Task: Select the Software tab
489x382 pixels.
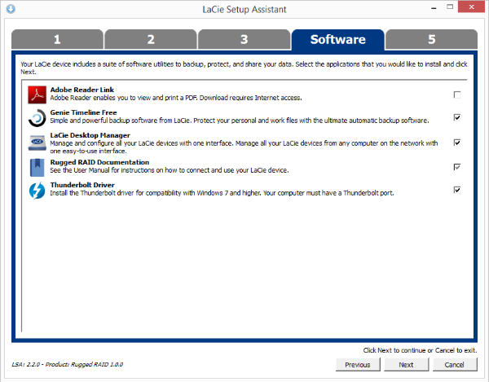Action: point(337,40)
